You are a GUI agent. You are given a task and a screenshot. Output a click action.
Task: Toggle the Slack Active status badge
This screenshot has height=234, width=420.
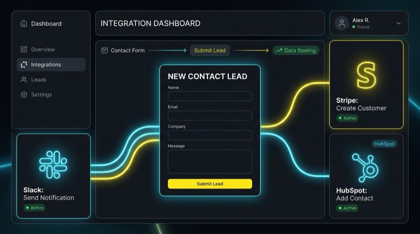coord(35,207)
